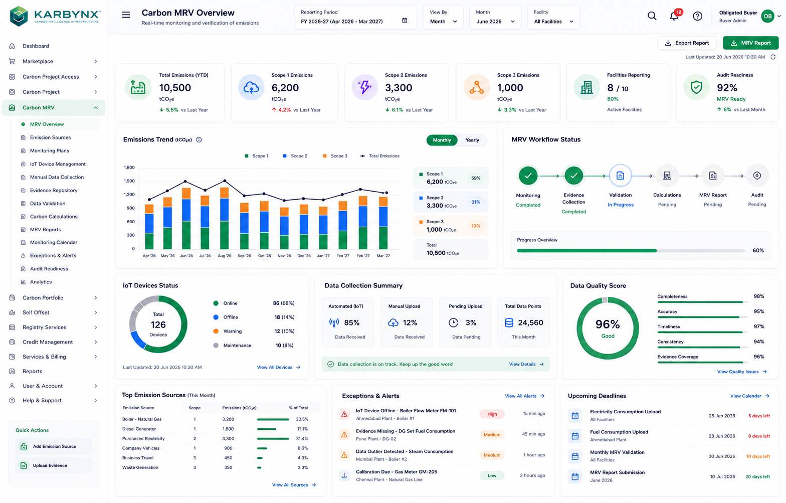
Task: Open the reporting period calendar icon
Action: [405, 21]
